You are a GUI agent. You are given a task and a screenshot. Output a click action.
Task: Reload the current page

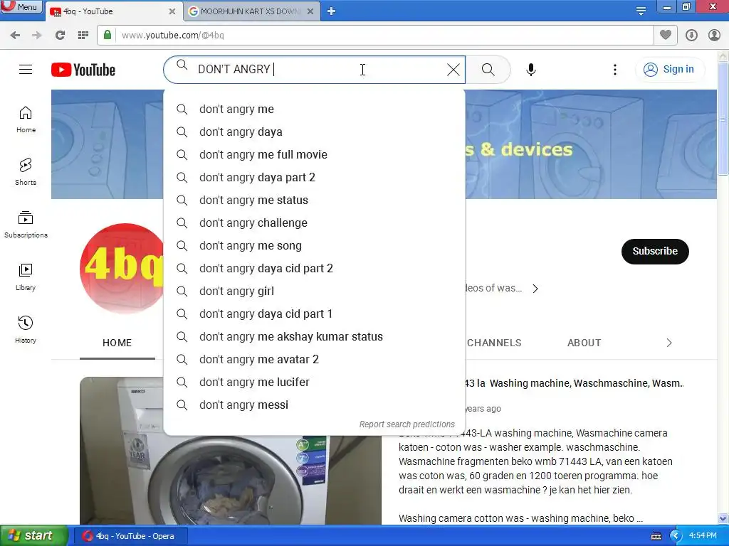coord(60,36)
